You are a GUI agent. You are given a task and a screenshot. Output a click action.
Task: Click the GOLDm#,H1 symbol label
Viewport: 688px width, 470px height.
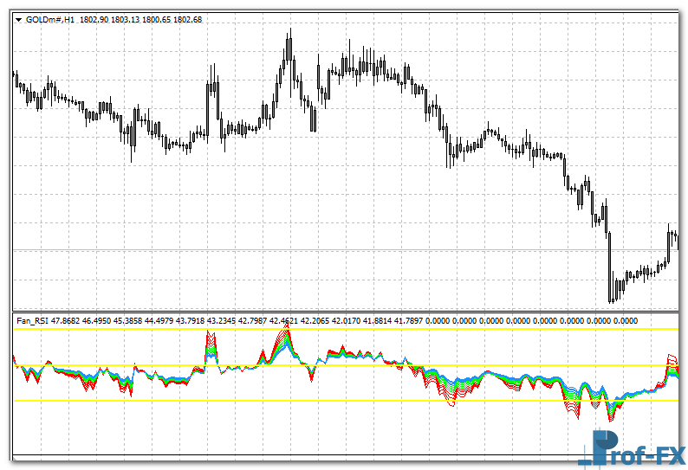click(x=50, y=19)
